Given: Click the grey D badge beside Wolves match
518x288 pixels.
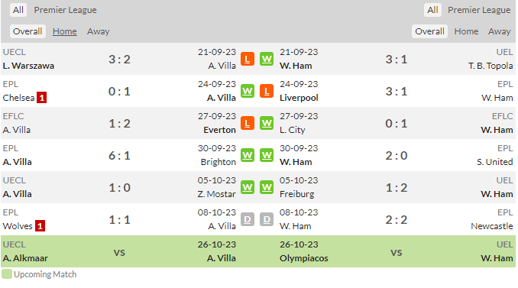Looking at the screenshot, I should [247, 219].
